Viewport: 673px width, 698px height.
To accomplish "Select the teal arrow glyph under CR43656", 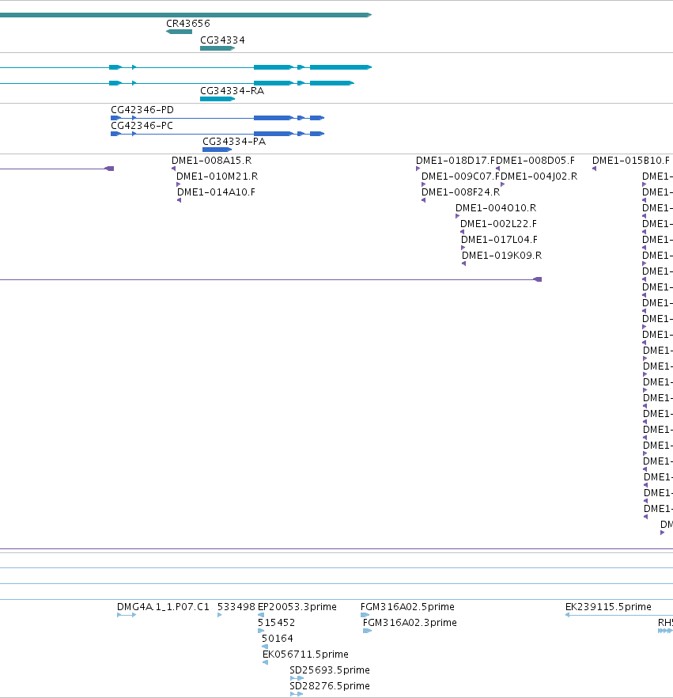I will click(179, 32).
